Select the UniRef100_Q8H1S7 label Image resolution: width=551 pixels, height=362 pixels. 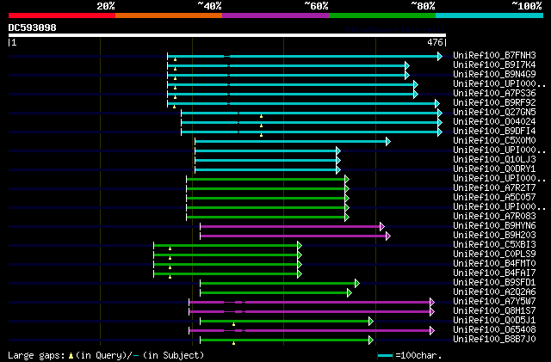coord(494,311)
